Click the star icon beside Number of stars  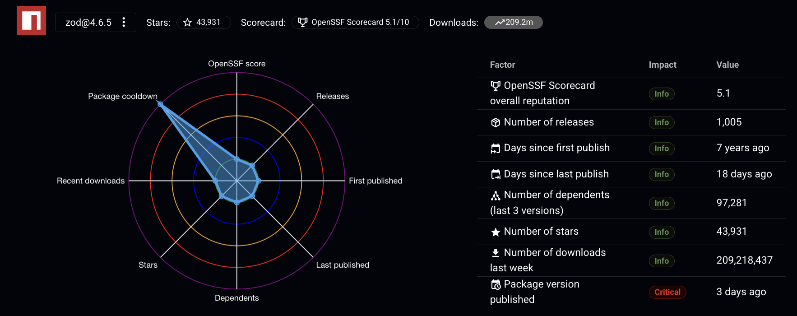(496, 232)
